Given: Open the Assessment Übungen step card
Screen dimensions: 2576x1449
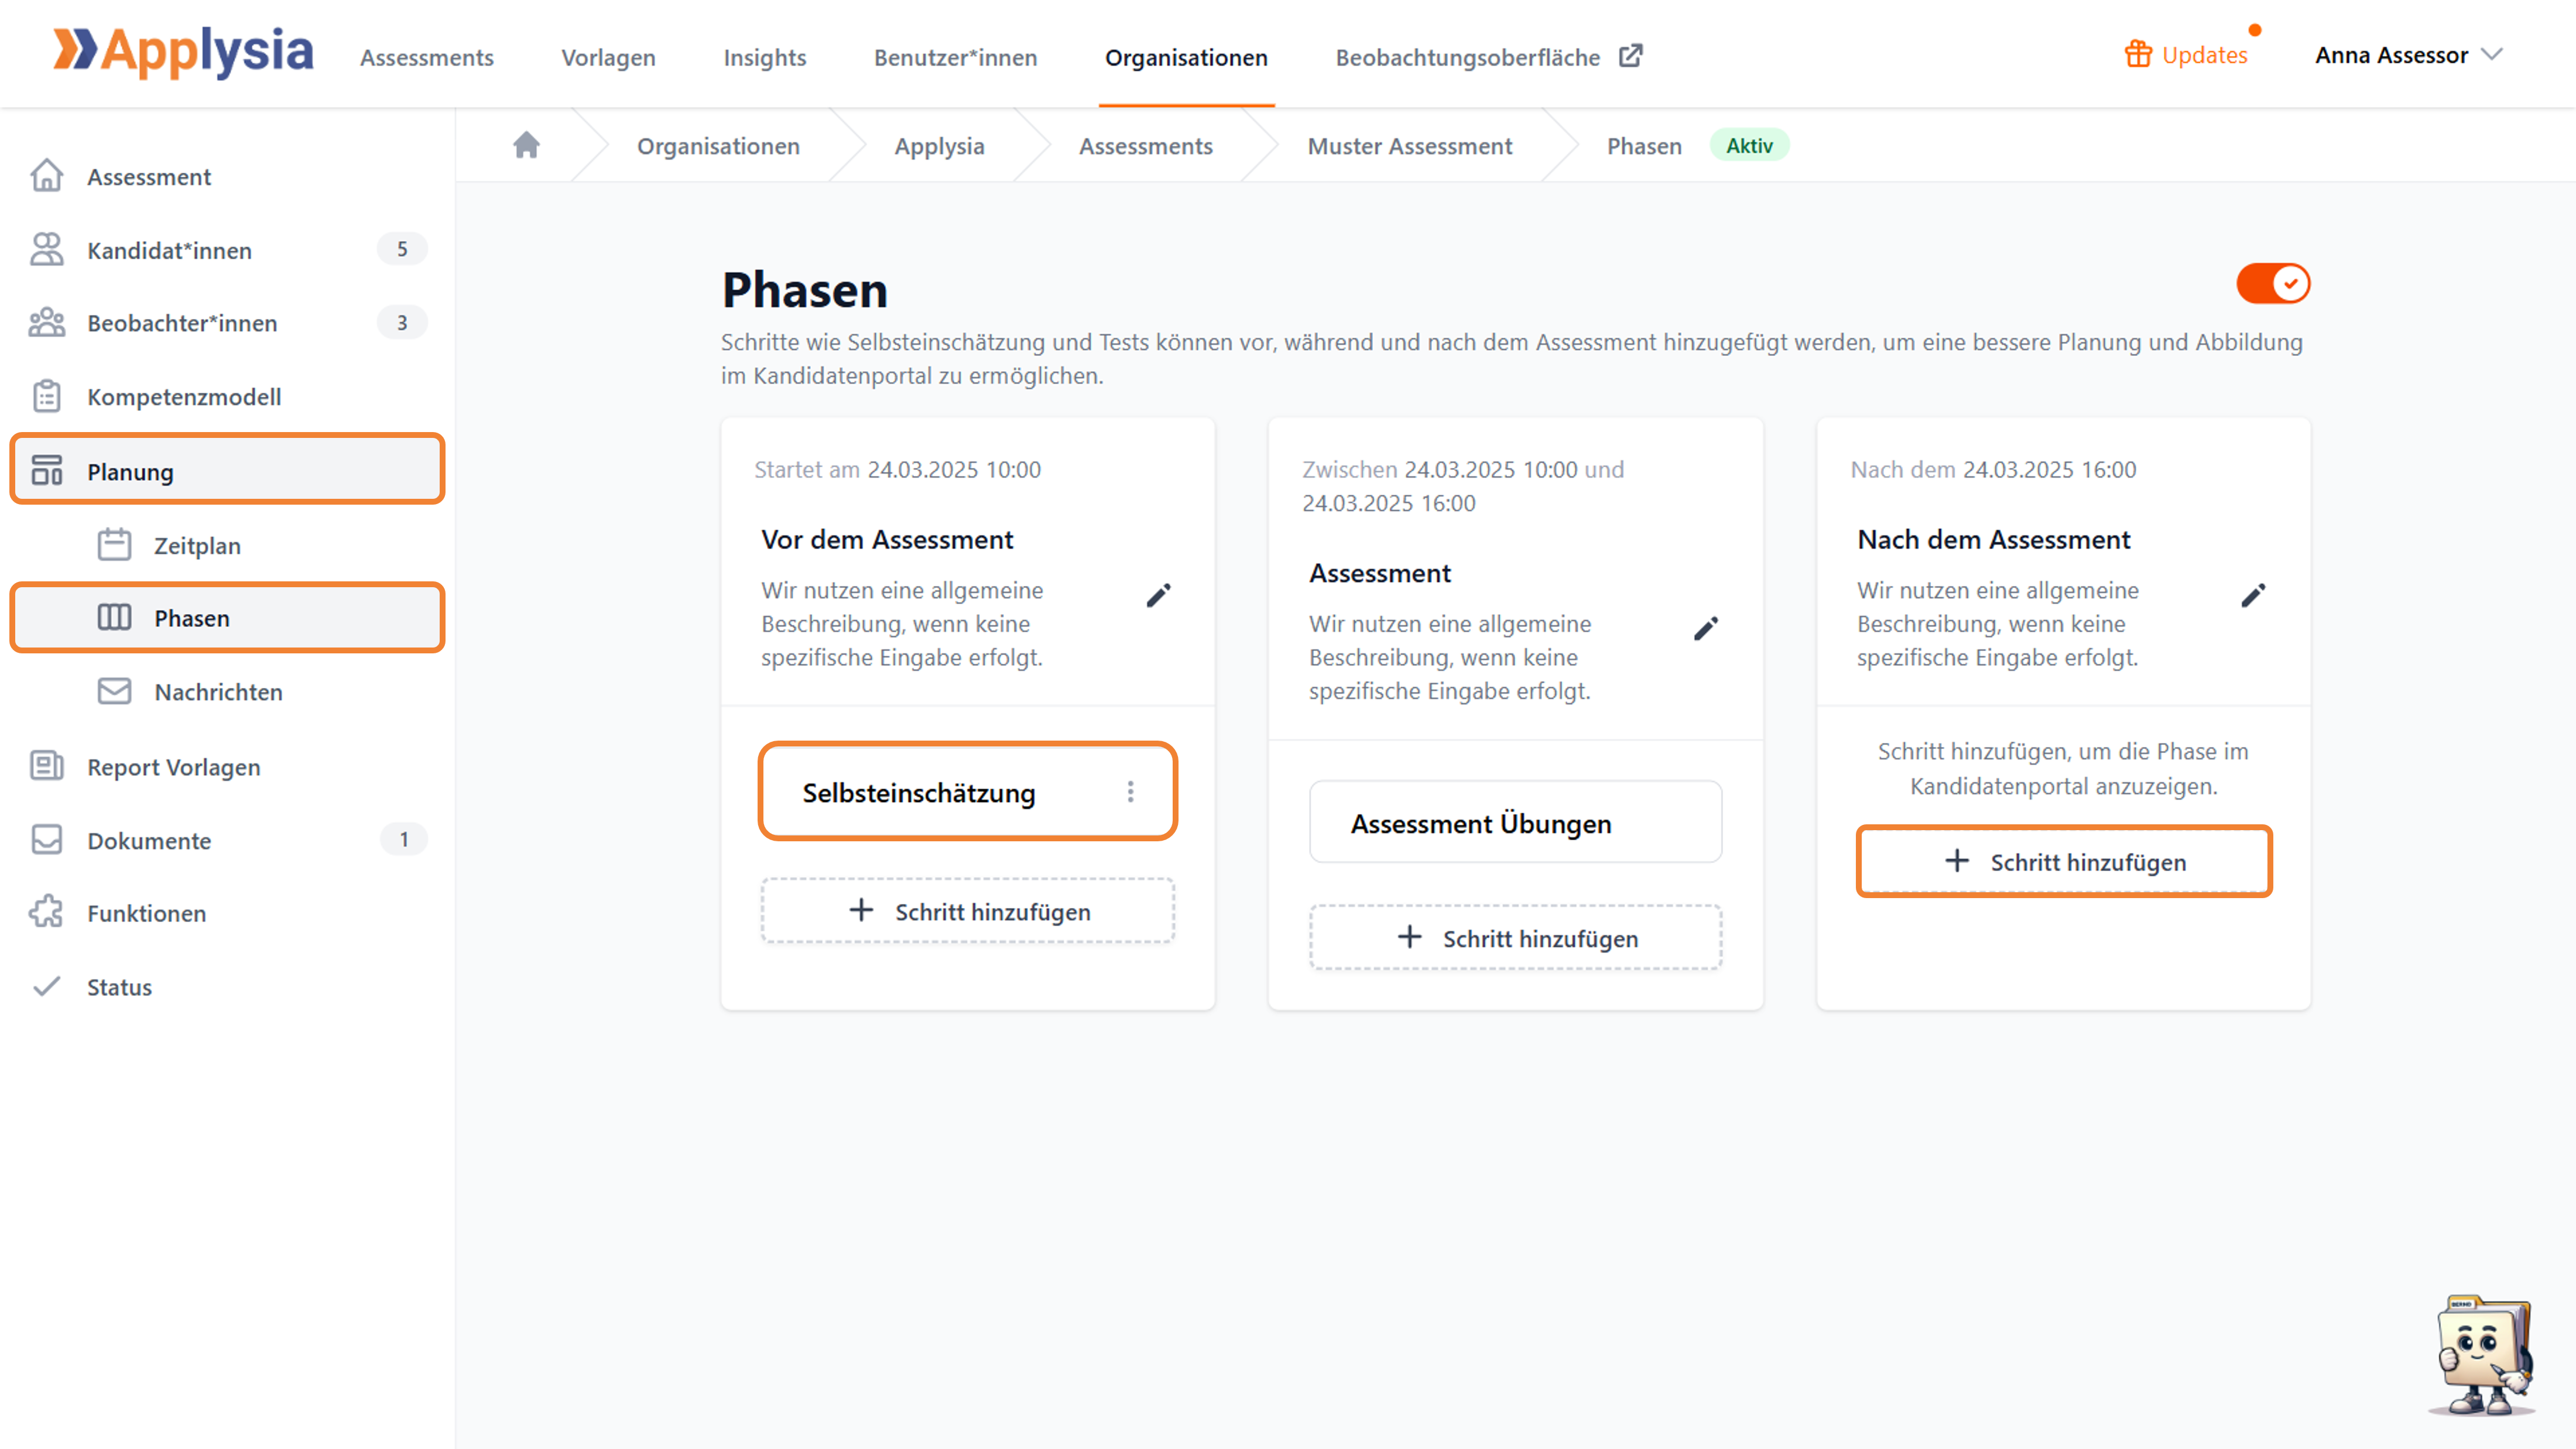Looking at the screenshot, I should (1516, 822).
